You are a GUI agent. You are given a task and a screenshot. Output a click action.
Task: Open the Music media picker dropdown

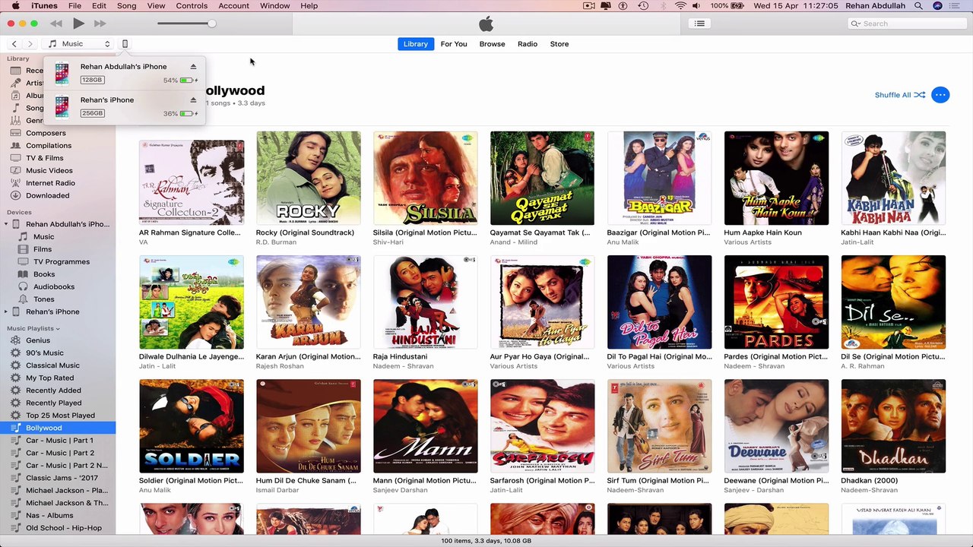pyautogui.click(x=79, y=44)
